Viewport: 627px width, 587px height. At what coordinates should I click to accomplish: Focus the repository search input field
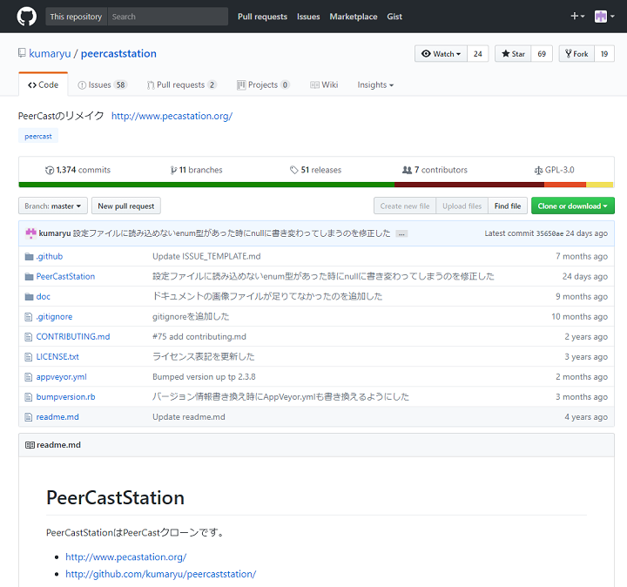(168, 17)
